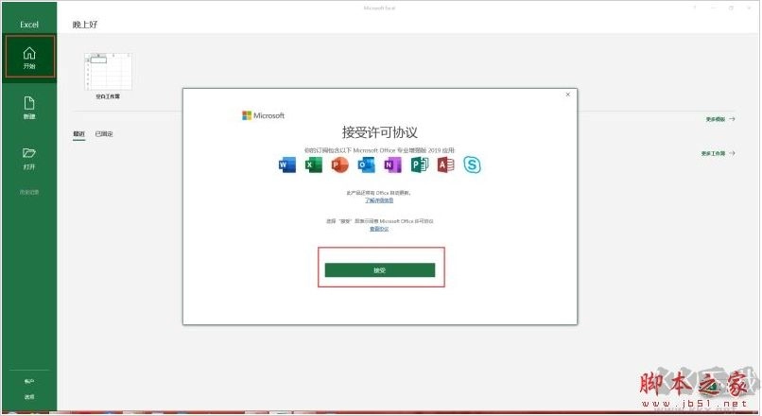Click the Outlook icon in license dialog

367,165
